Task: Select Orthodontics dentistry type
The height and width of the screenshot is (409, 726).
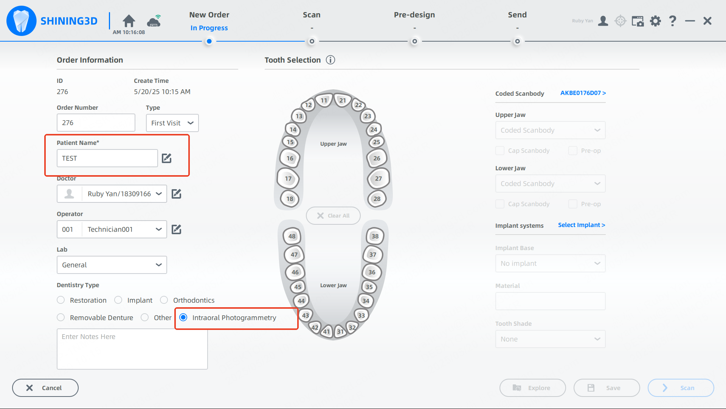Action: (x=164, y=300)
